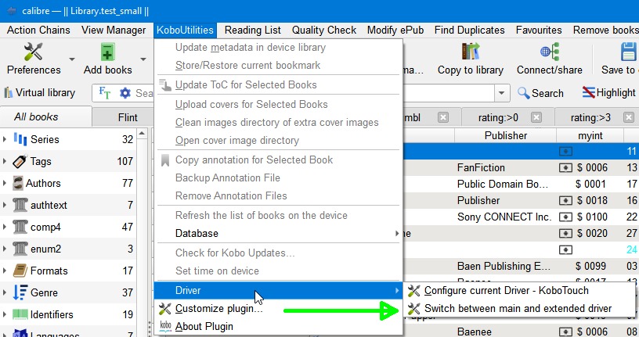Open the Connect/share icon

coord(550,52)
